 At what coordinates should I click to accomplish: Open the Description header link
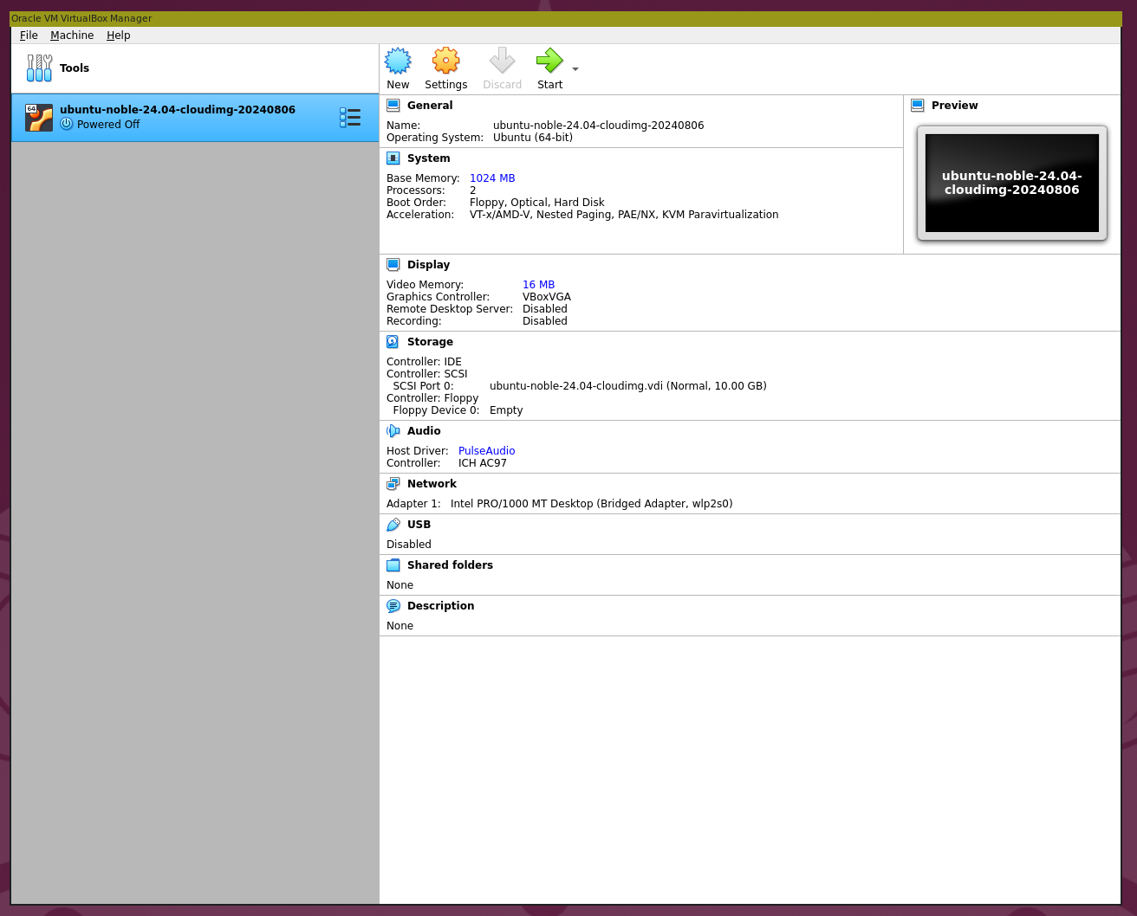[x=440, y=606]
